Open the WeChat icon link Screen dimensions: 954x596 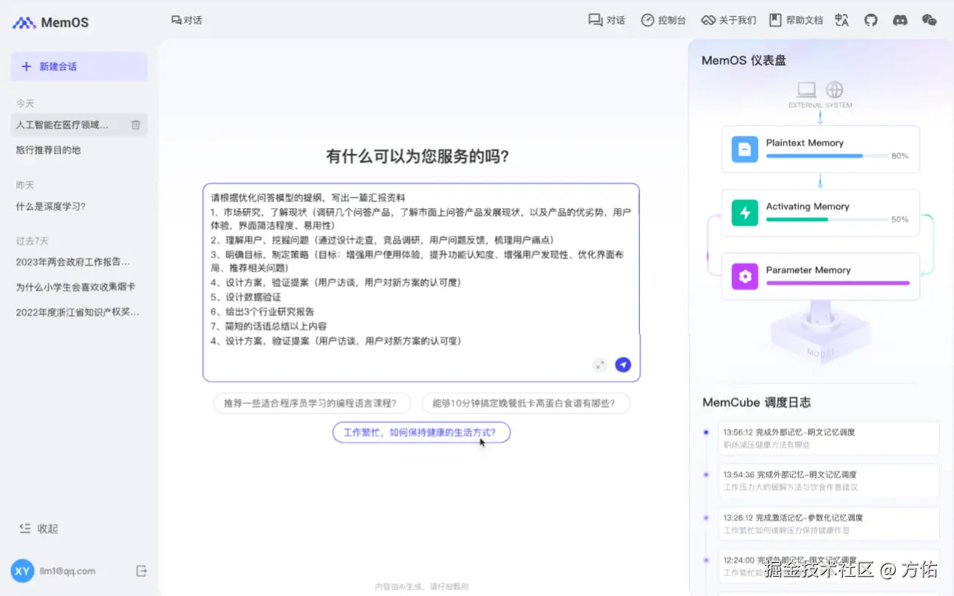929,20
